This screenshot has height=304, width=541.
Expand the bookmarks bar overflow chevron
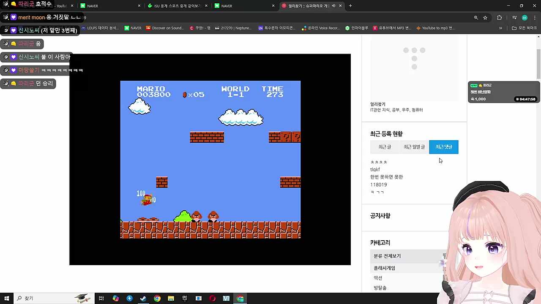click(500, 28)
